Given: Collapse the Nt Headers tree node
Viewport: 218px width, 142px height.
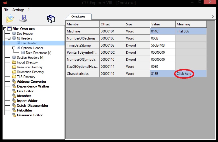Looking at the screenshot, I should tap(10, 38).
